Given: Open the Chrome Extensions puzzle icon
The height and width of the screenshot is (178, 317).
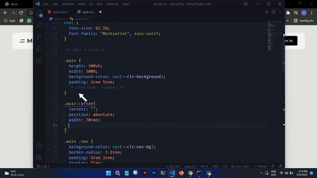Looking at the screenshot, I should click(x=288, y=13).
